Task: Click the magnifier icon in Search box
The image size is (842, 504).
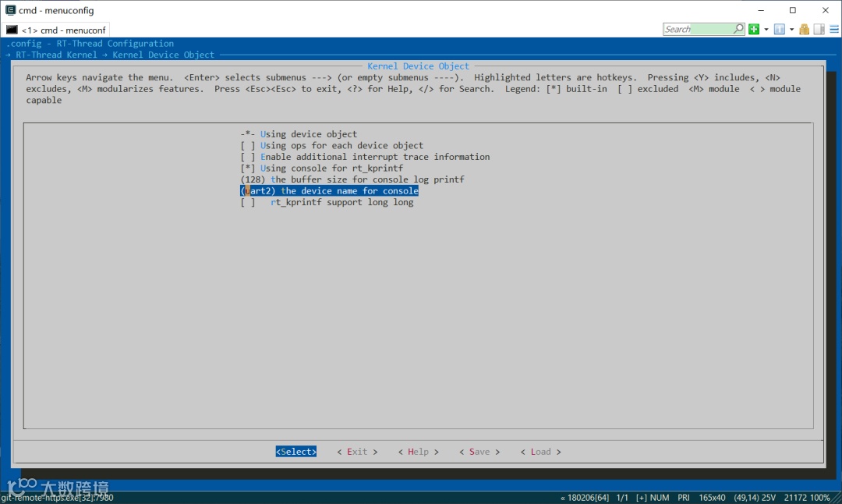Action: (x=739, y=29)
